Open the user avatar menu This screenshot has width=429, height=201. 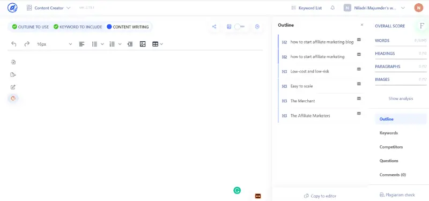point(418,8)
